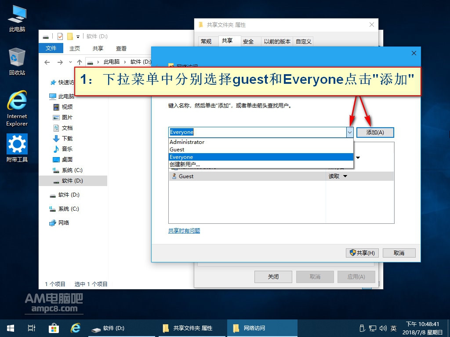This screenshot has height=337, width=450.
Task: Click 取消 in the network access dialog
Action: click(399, 253)
